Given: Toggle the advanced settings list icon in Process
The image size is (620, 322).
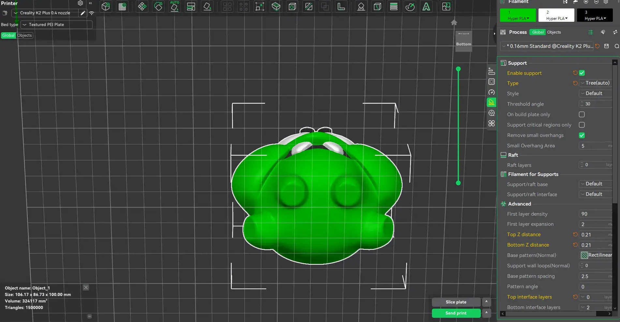Looking at the screenshot, I should pyautogui.click(x=590, y=32).
